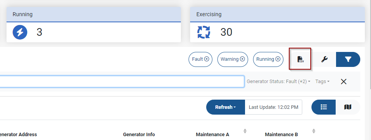Viewport: 371px width, 140px height.
Task: Remove the Warning filter chip
Action: click(242, 59)
